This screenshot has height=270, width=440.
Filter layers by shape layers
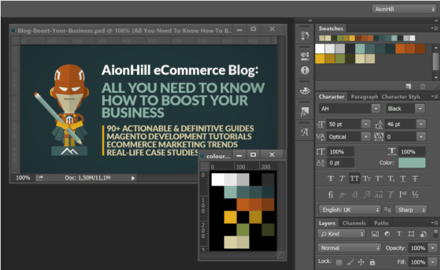point(411,234)
